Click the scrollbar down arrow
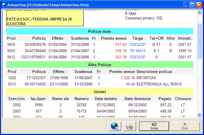This screenshot has width=204, height=135. click(199, 115)
